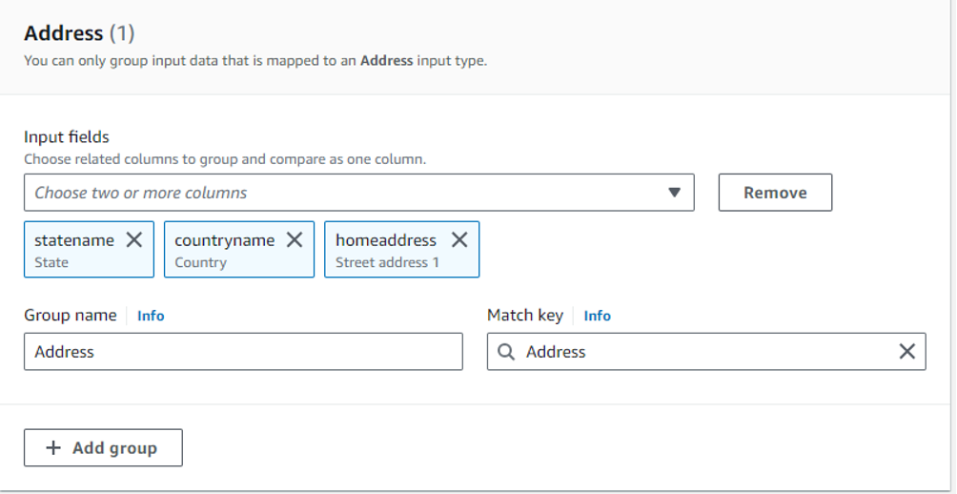This screenshot has width=957, height=494.
Task: Select the statename State chip label
Action: point(73,250)
